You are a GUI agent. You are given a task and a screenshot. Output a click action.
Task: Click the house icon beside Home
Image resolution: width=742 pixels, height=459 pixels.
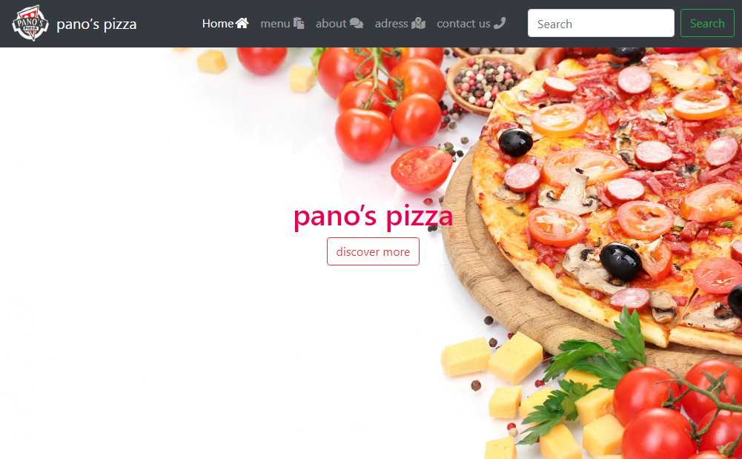pyautogui.click(x=242, y=23)
